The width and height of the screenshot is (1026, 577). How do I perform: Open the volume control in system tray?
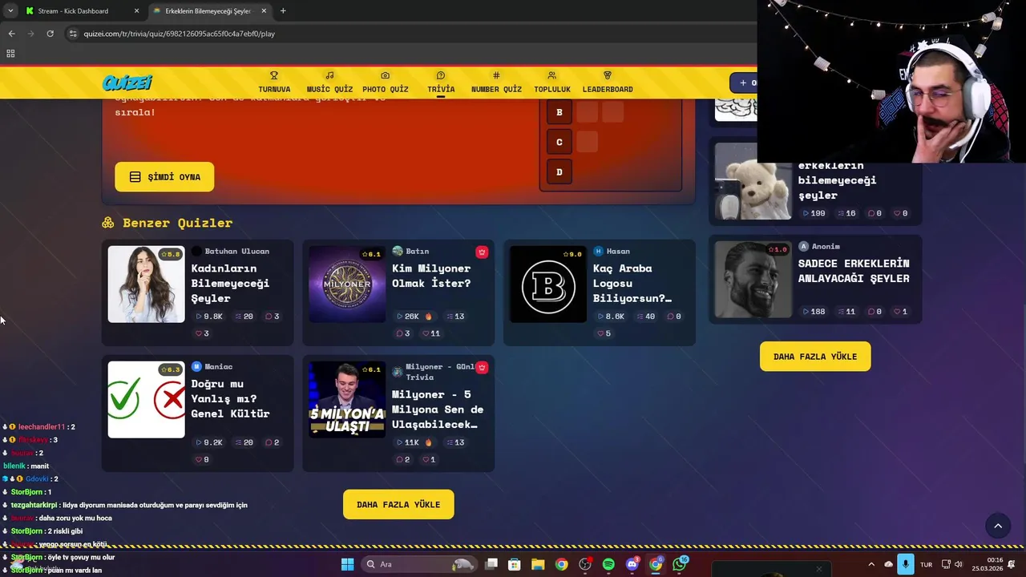pyautogui.click(x=960, y=564)
